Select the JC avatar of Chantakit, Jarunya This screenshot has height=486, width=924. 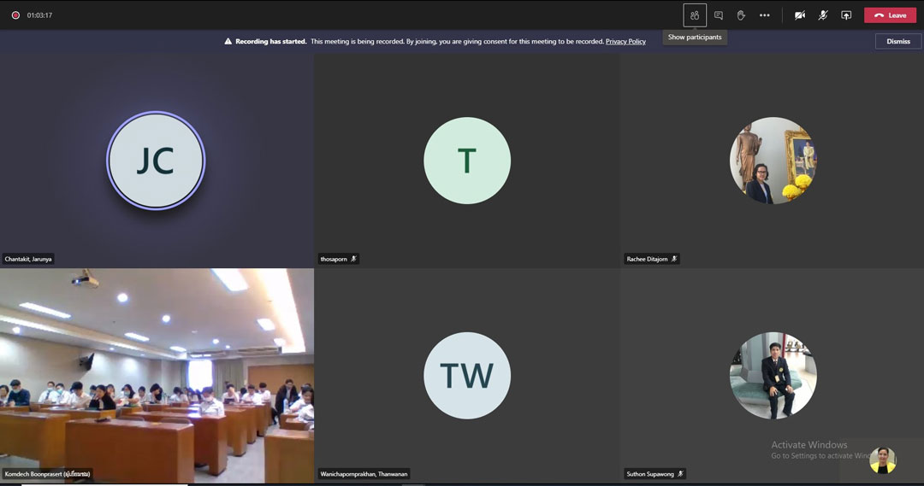(156, 161)
